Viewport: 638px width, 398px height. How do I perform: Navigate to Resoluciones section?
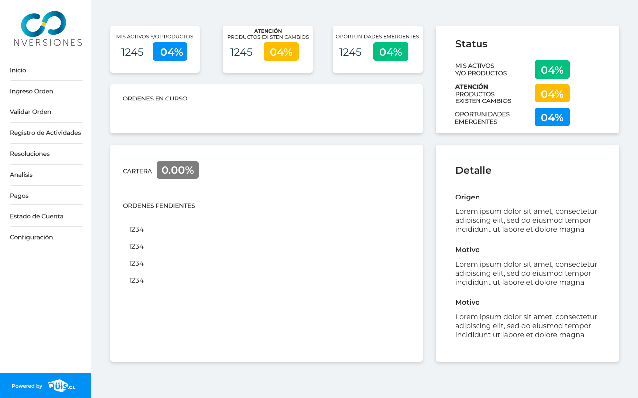(x=30, y=154)
